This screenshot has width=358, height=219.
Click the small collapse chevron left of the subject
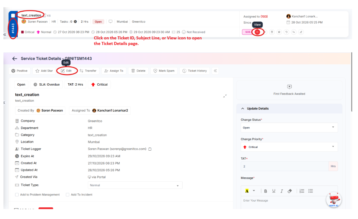coord(4,103)
